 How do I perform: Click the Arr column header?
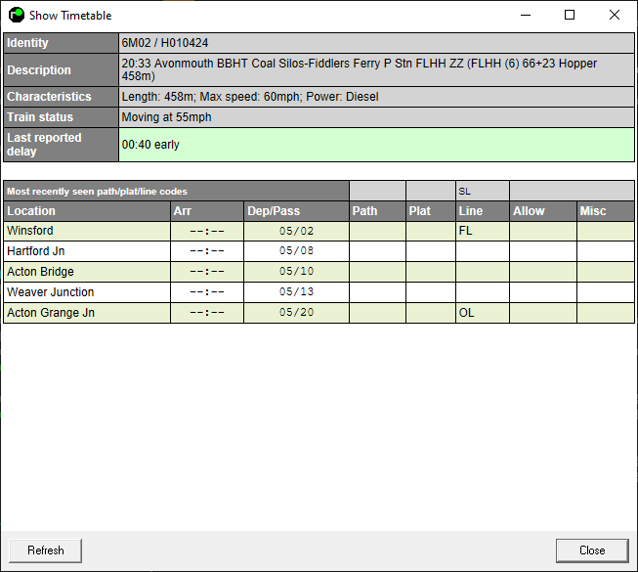(206, 211)
